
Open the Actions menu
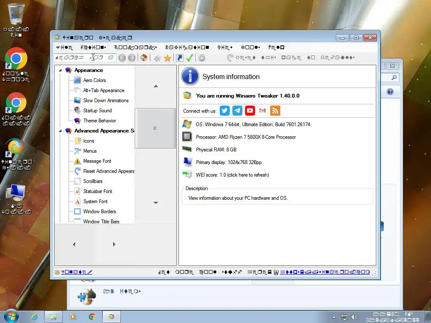click(93, 48)
